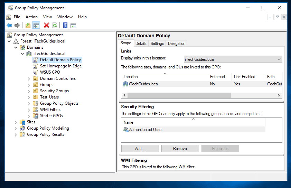Collapse the Domains tree node

coord(16,47)
